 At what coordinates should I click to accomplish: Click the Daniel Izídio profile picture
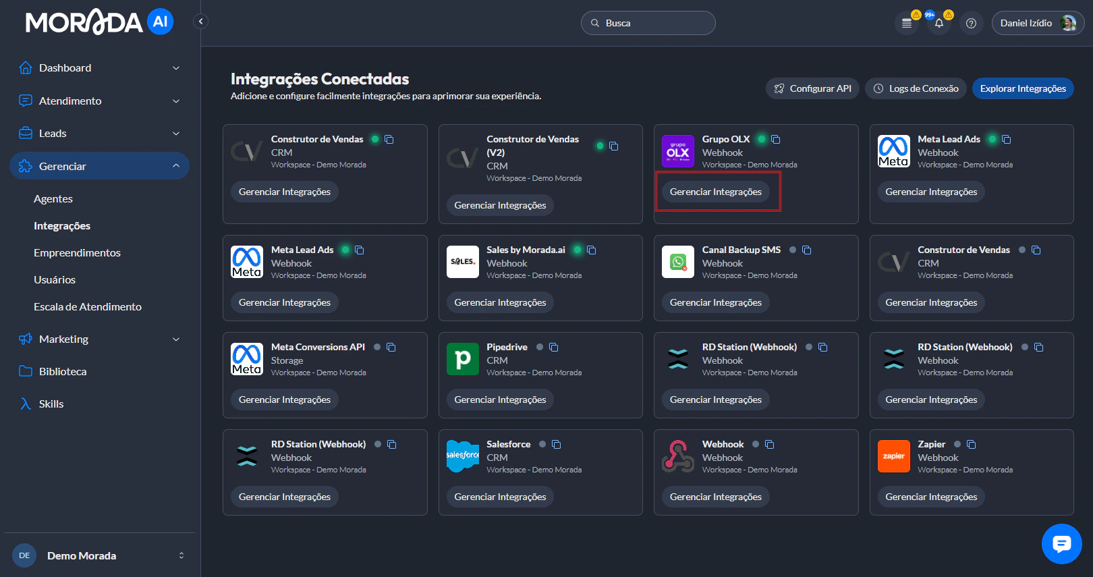point(1068,23)
